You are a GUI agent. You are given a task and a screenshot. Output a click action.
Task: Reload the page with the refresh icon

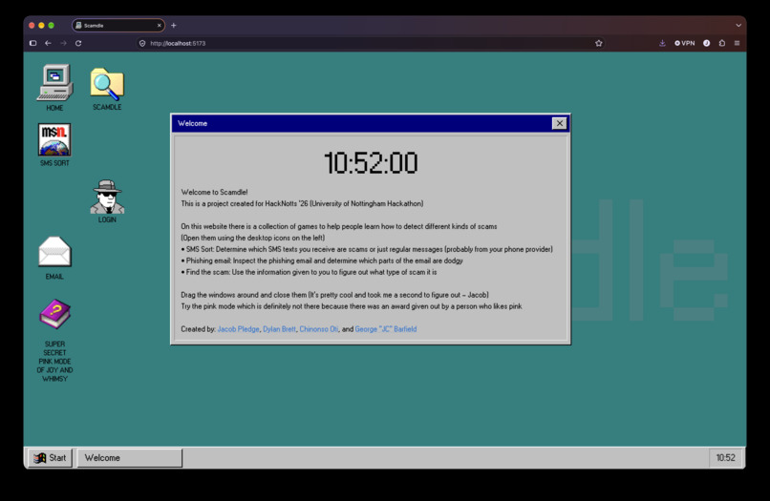78,43
